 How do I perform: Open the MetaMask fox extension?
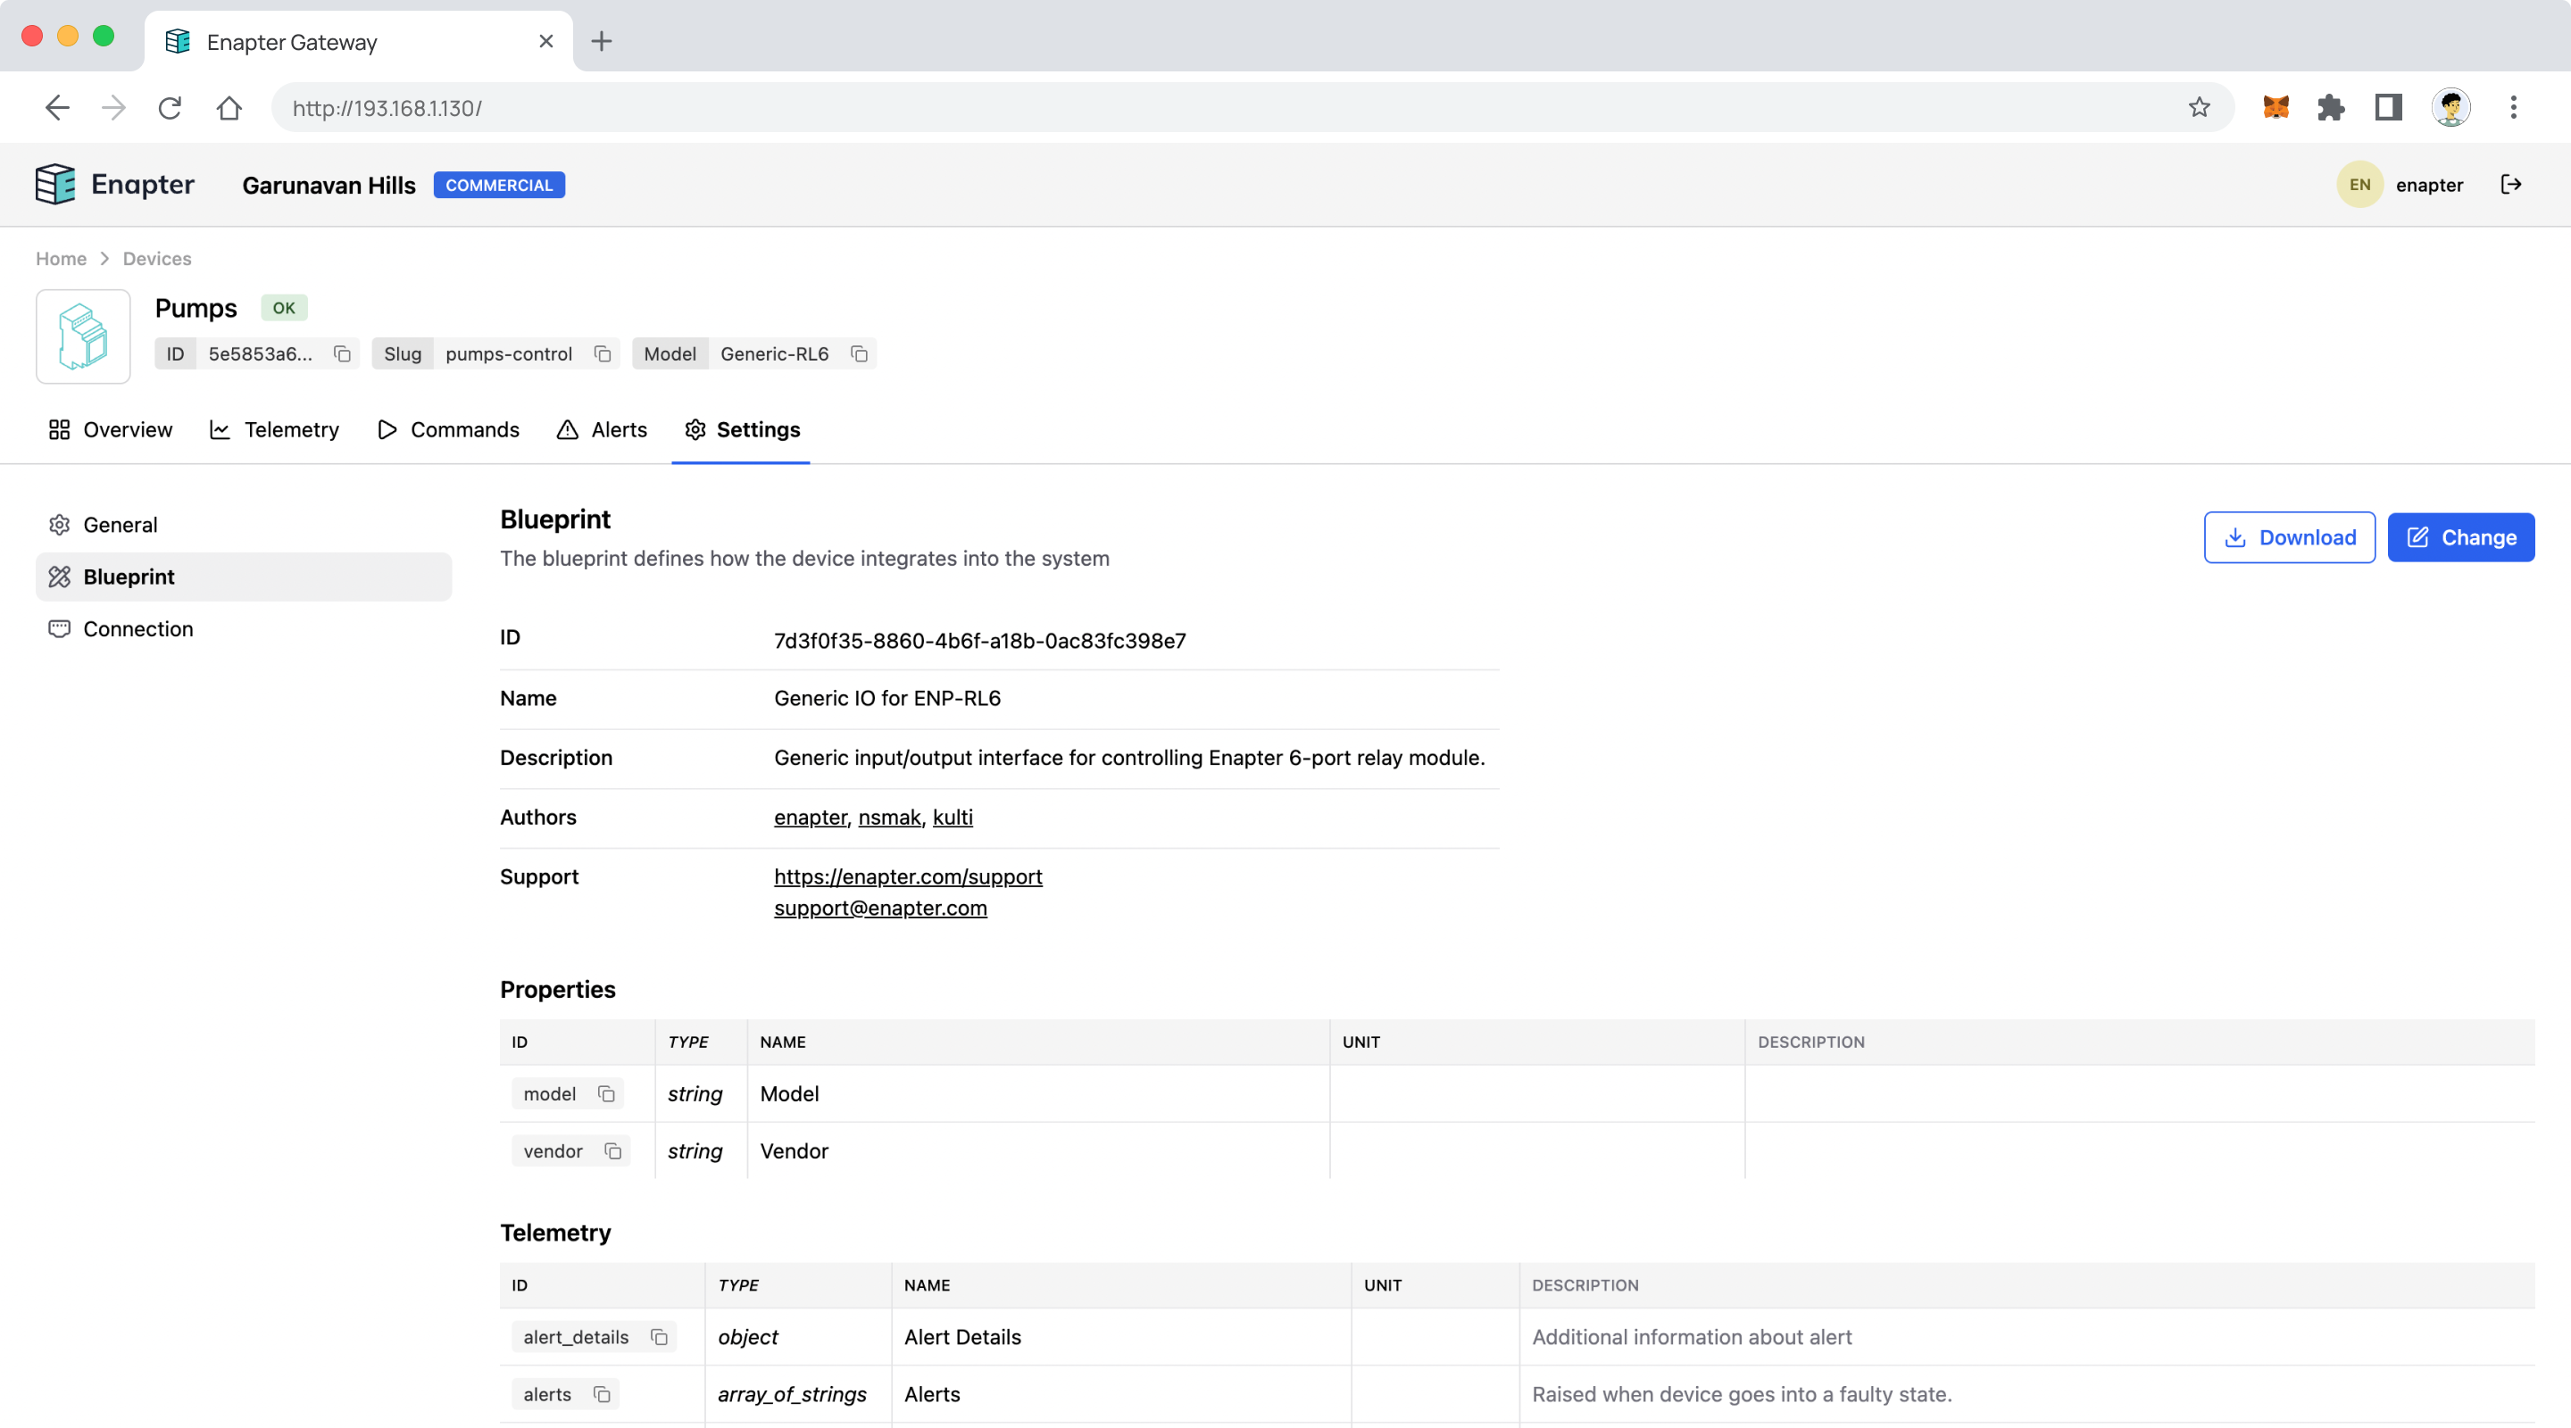(2276, 108)
